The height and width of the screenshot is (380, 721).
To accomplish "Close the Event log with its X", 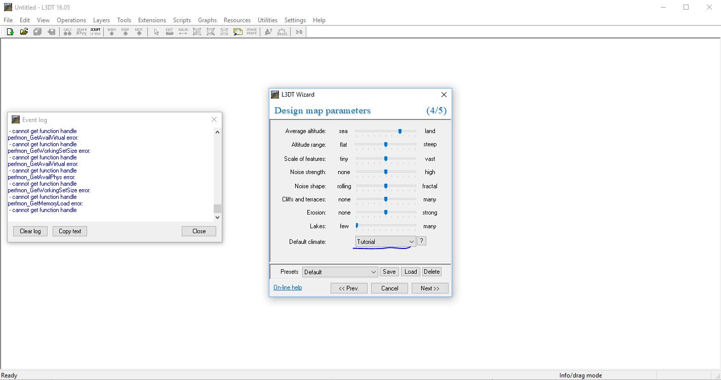I will [214, 119].
